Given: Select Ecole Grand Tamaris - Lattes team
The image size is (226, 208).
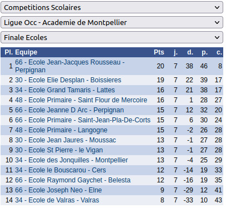Looking at the screenshot, I should (65, 90).
